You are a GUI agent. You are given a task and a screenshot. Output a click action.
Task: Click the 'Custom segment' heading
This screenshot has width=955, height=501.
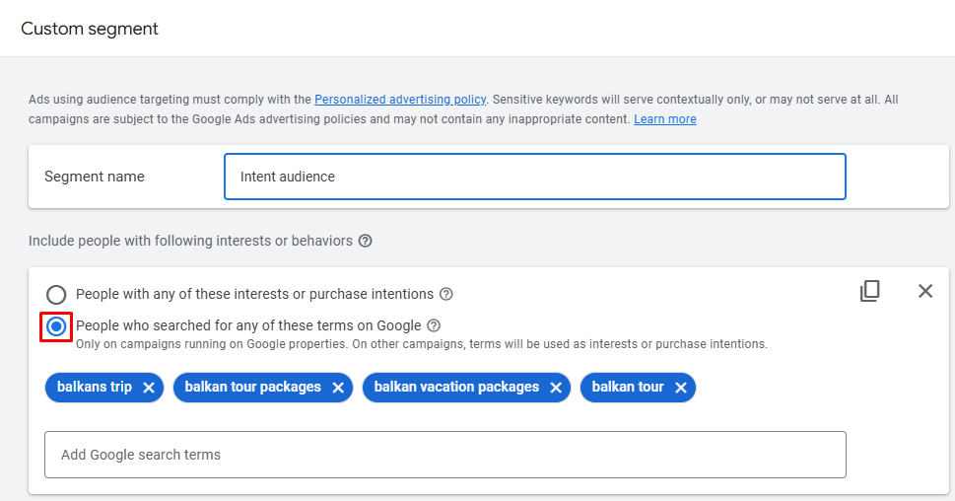(90, 29)
